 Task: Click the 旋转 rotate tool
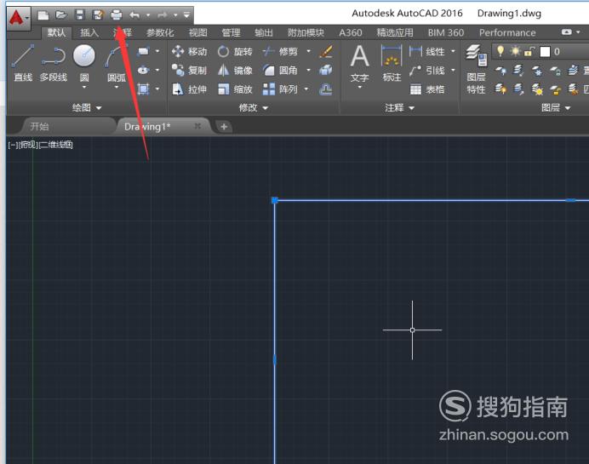click(x=235, y=51)
